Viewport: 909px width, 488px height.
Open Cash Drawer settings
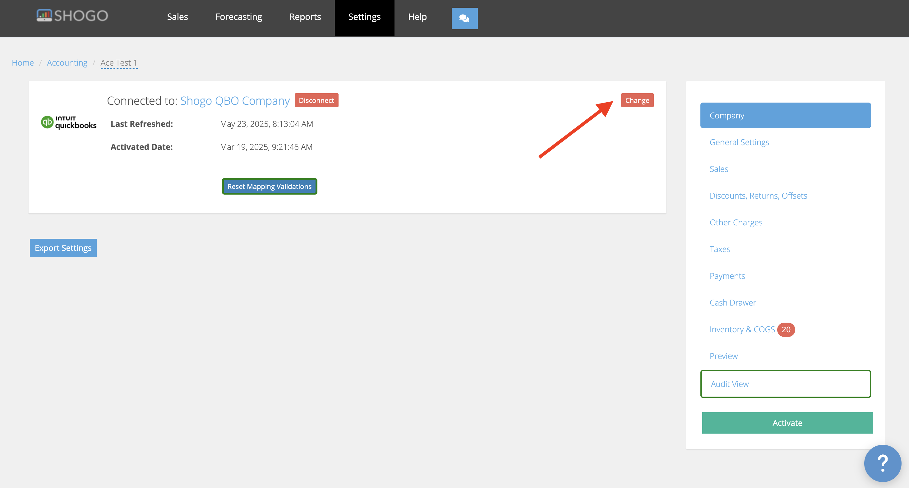pos(732,302)
